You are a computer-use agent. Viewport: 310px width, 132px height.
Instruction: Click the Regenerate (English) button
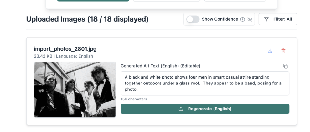coord(205,109)
